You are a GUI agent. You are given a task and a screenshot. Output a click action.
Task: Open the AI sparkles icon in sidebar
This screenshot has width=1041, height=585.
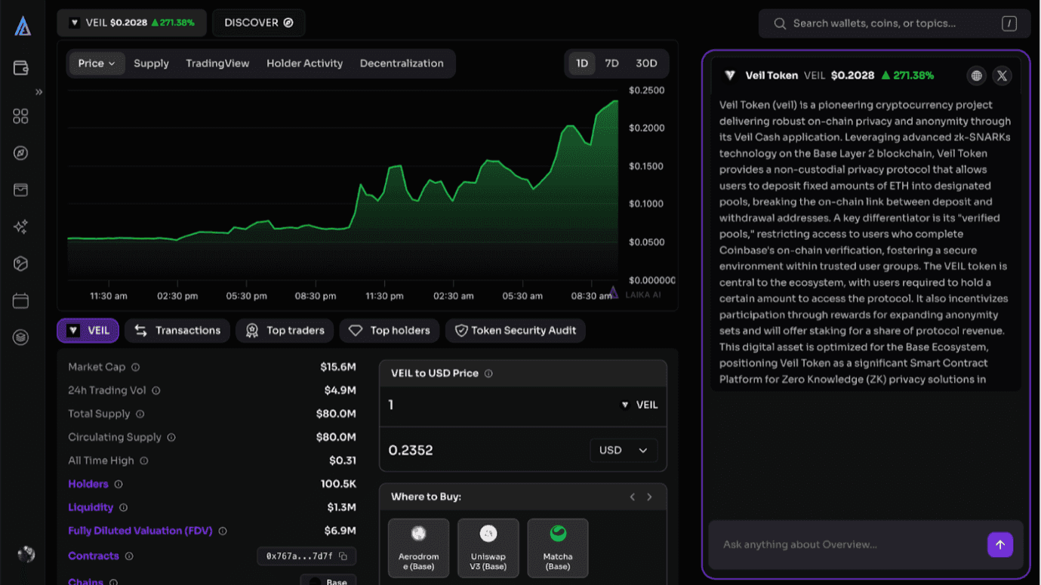tap(21, 226)
